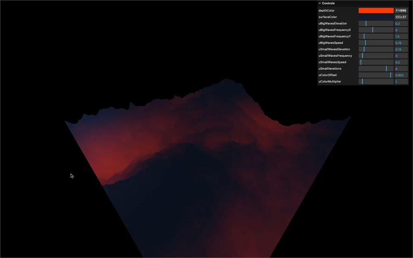Open the depthColor orange color swatch

[x=376, y=11]
